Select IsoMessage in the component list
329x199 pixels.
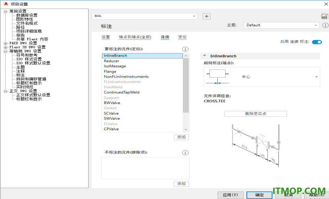[x=143, y=66]
